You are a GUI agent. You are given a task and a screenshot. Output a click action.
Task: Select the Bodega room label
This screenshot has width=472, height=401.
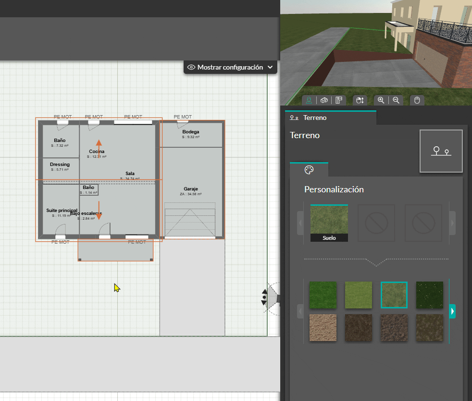190,132
